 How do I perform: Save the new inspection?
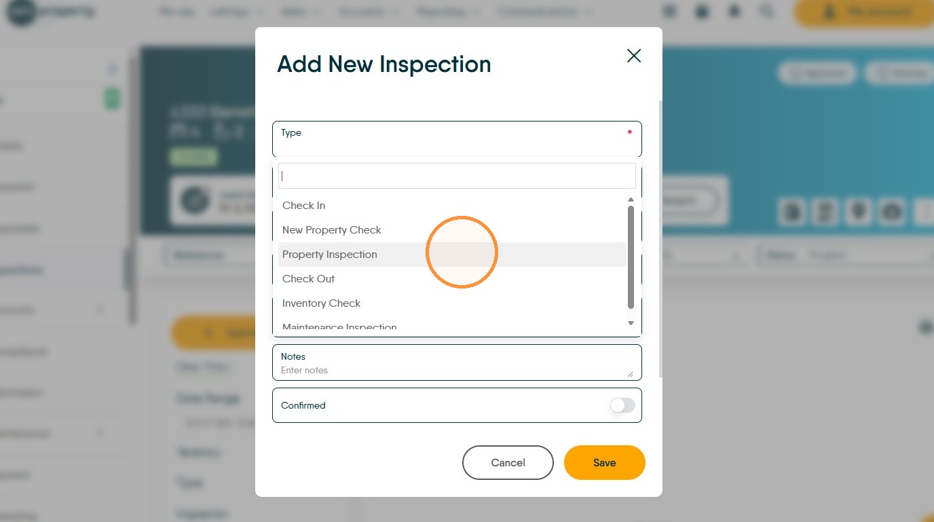(604, 463)
